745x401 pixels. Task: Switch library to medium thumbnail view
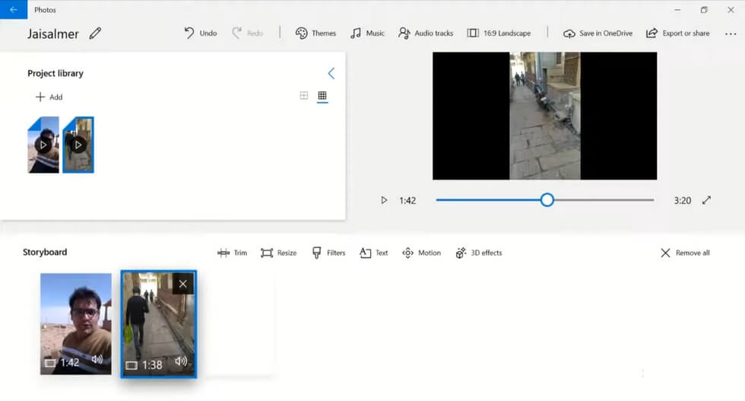(x=304, y=96)
